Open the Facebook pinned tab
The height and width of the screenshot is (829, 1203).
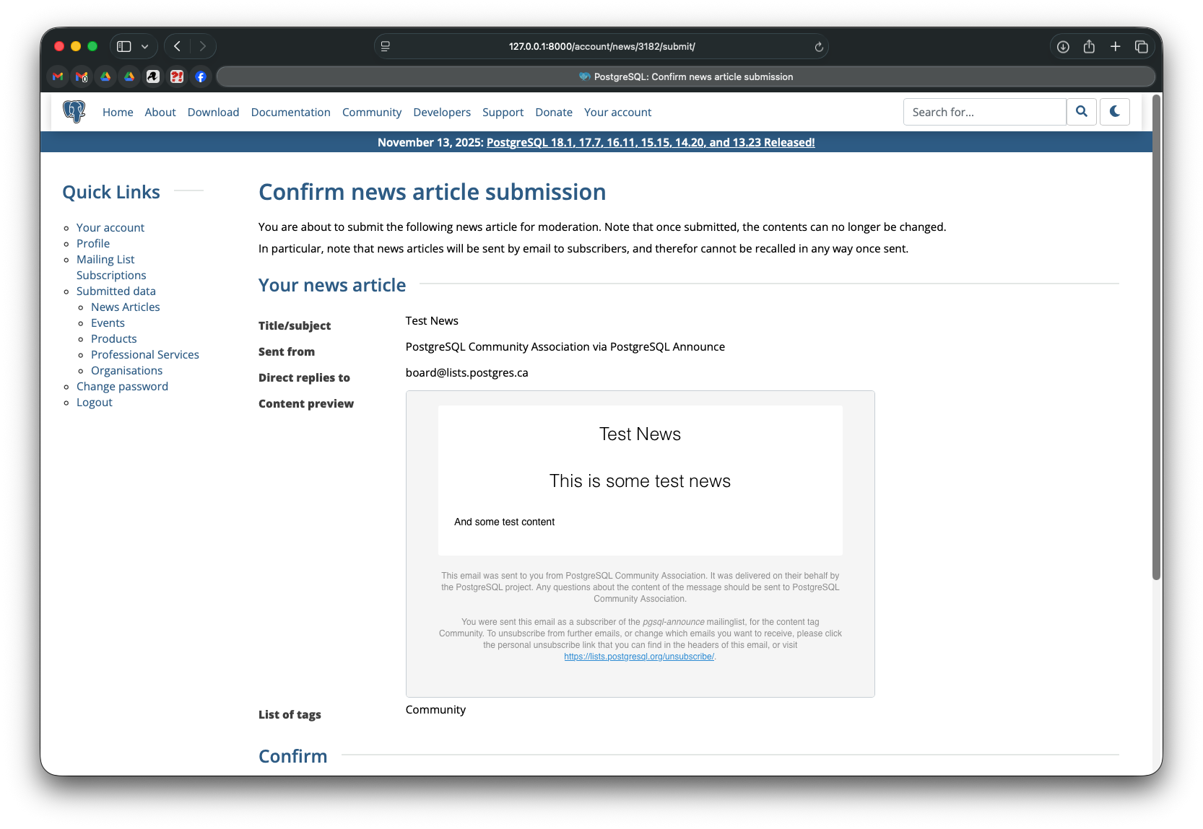click(201, 76)
